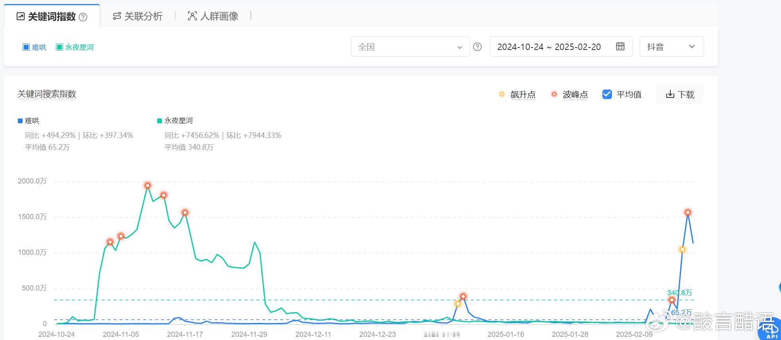Click the 难哄 surge point marker near 1000万
The height and width of the screenshot is (340, 781).
point(682,250)
